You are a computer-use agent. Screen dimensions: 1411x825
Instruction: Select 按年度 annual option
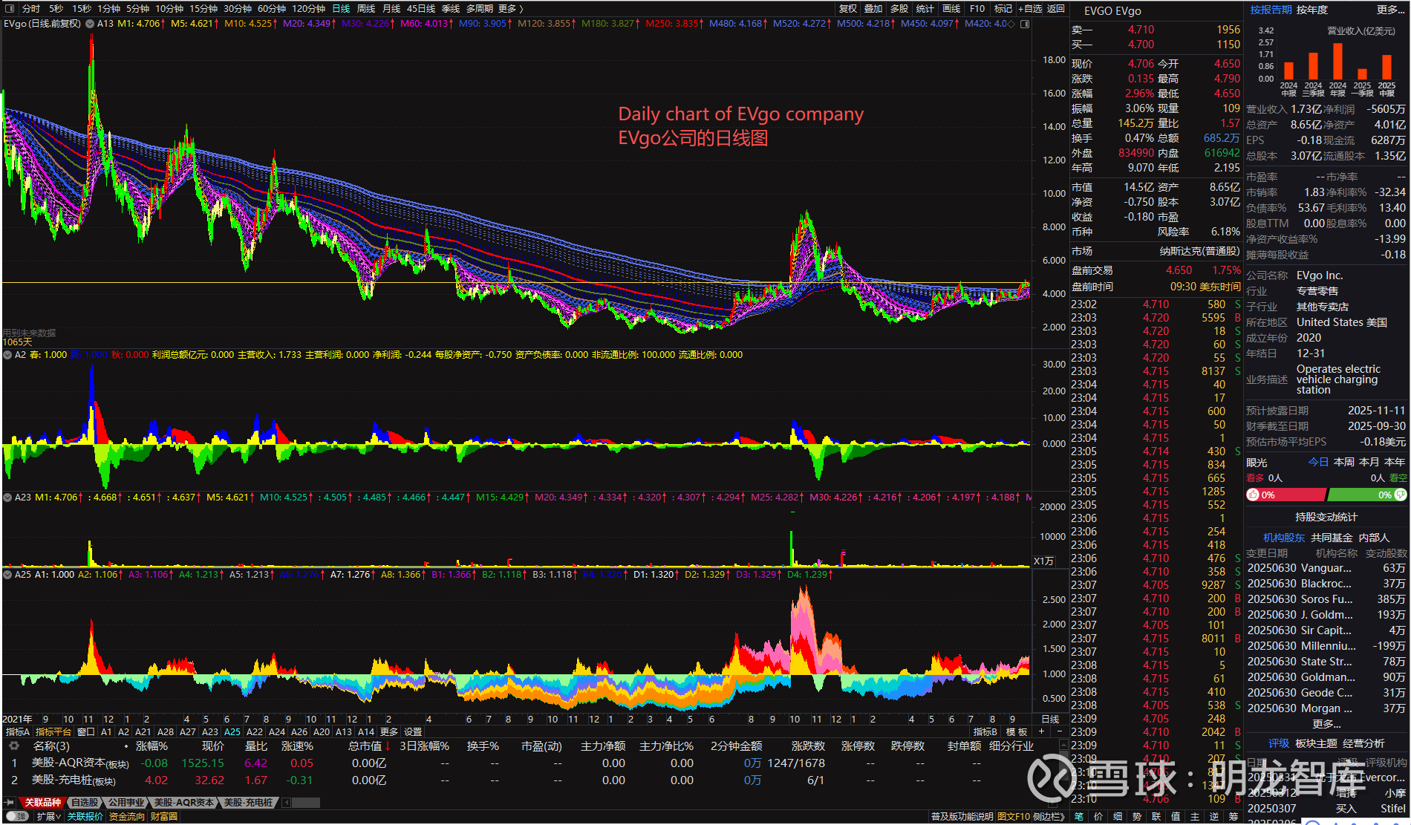[1312, 10]
